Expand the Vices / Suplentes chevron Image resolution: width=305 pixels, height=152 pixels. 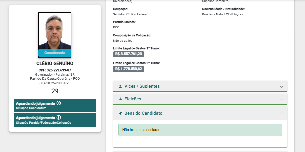[281, 87]
